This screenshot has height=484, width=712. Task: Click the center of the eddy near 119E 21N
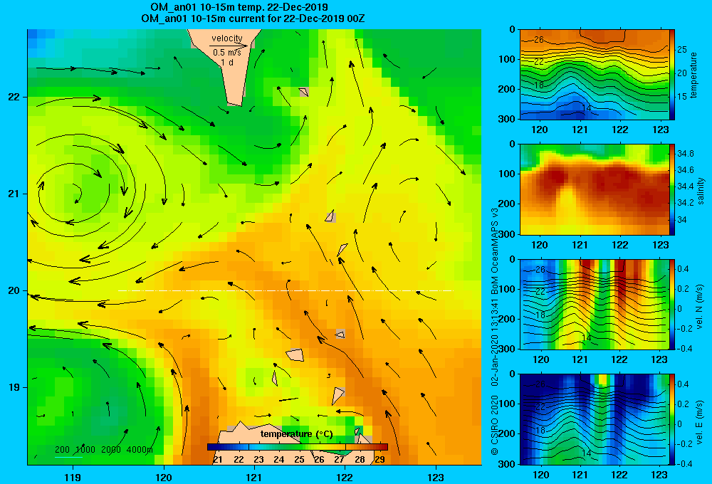point(78,192)
